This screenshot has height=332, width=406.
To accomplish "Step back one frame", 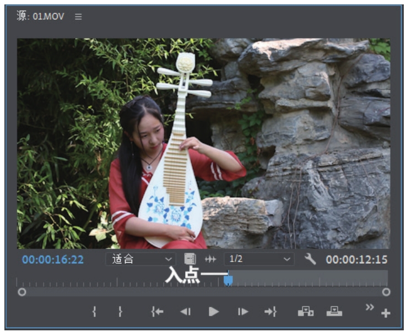I will coord(186,312).
